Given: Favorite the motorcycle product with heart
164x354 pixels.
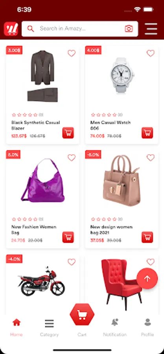Looking at the screenshot, I should pyautogui.click(x=72, y=262).
